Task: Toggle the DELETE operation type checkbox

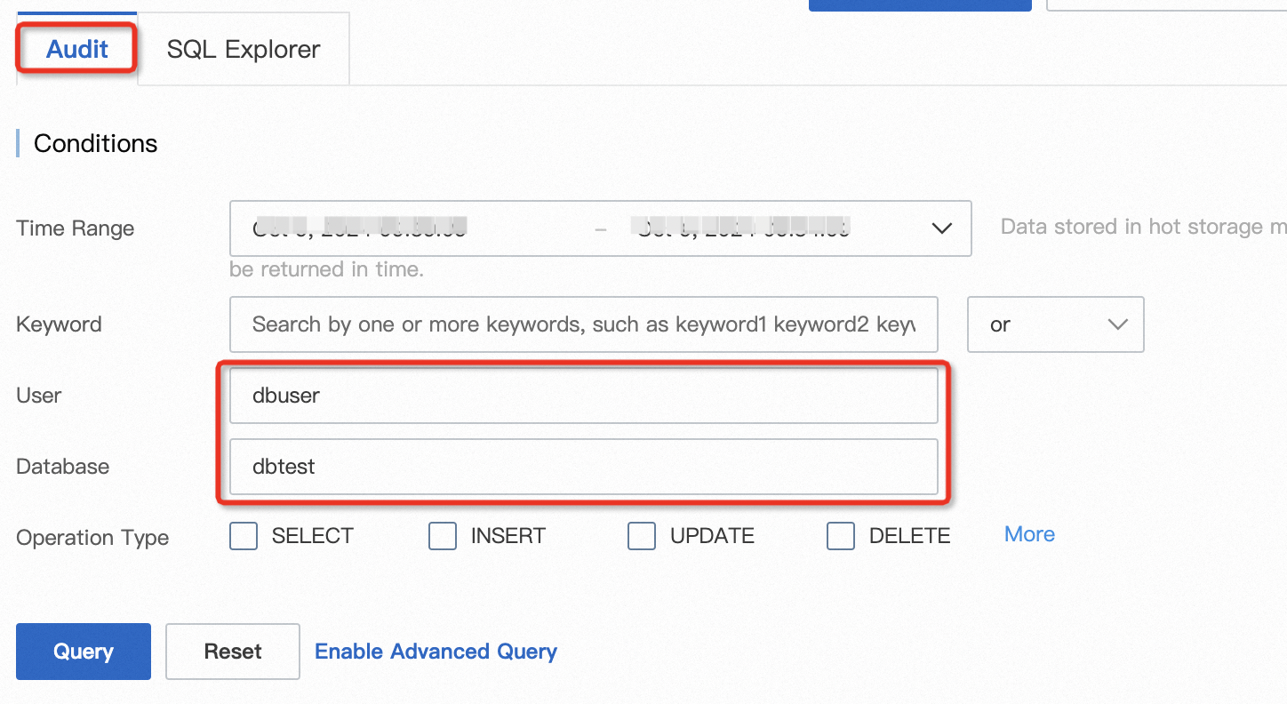Action: click(x=841, y=536)
